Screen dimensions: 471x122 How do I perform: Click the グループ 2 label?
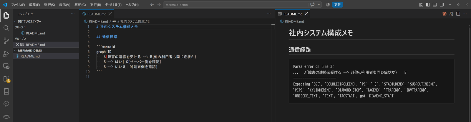click(x=20, y=39)
